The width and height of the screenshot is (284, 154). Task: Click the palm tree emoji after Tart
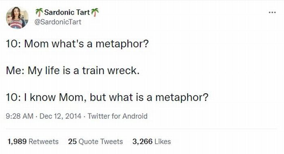[x=95, y=12]
